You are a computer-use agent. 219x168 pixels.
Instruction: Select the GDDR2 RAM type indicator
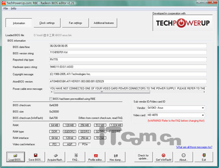[x=70, y=131]
